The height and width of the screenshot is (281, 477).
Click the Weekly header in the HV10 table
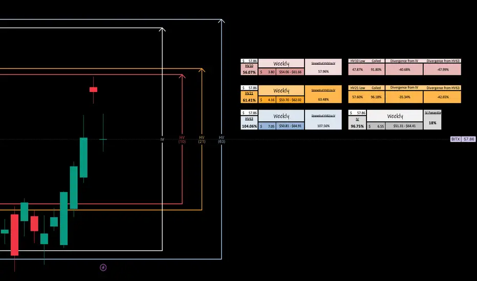[281, 63]
